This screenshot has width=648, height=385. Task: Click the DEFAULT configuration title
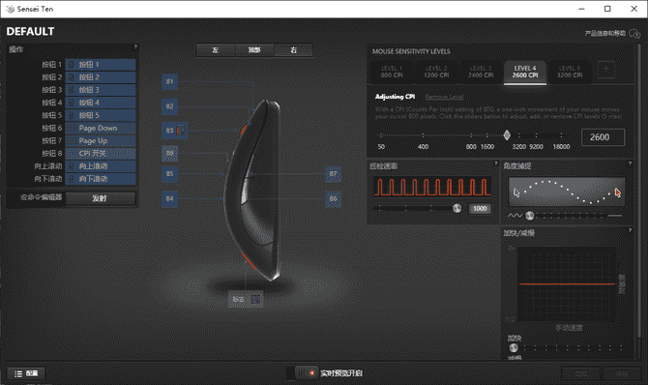30,31
